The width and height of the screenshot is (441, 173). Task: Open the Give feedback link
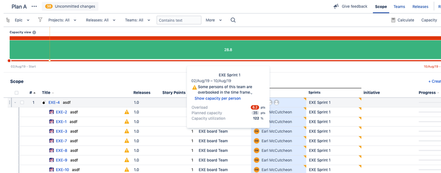point(354,7)
